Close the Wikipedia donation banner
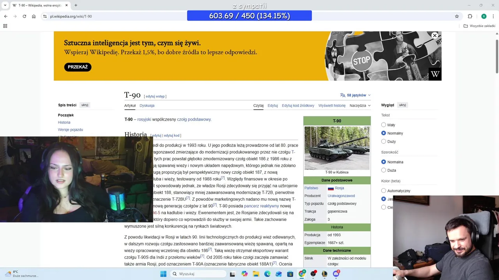This screenshot has width=499, height=280. coord(435,35)
